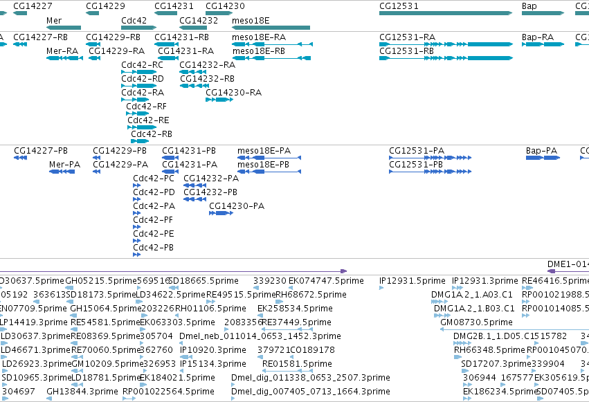Select the Dmel_dig_011338_0653_2507.3prime label
Screen dimensions: 589x402
pos(310,378)
